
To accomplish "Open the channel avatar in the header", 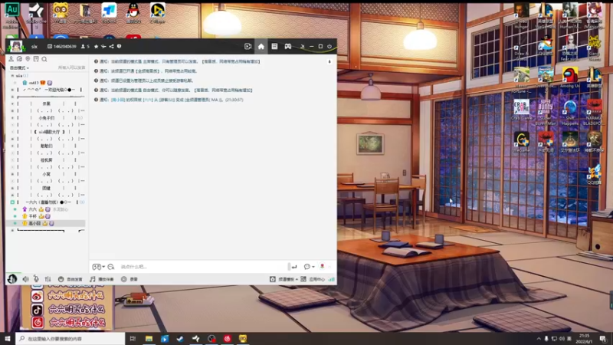I will click(x=16, y=46).
